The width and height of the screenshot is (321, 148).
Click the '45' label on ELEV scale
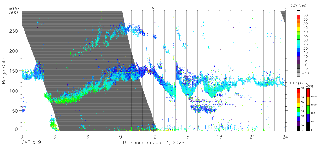pyautogui.click(x=306, y=28)
